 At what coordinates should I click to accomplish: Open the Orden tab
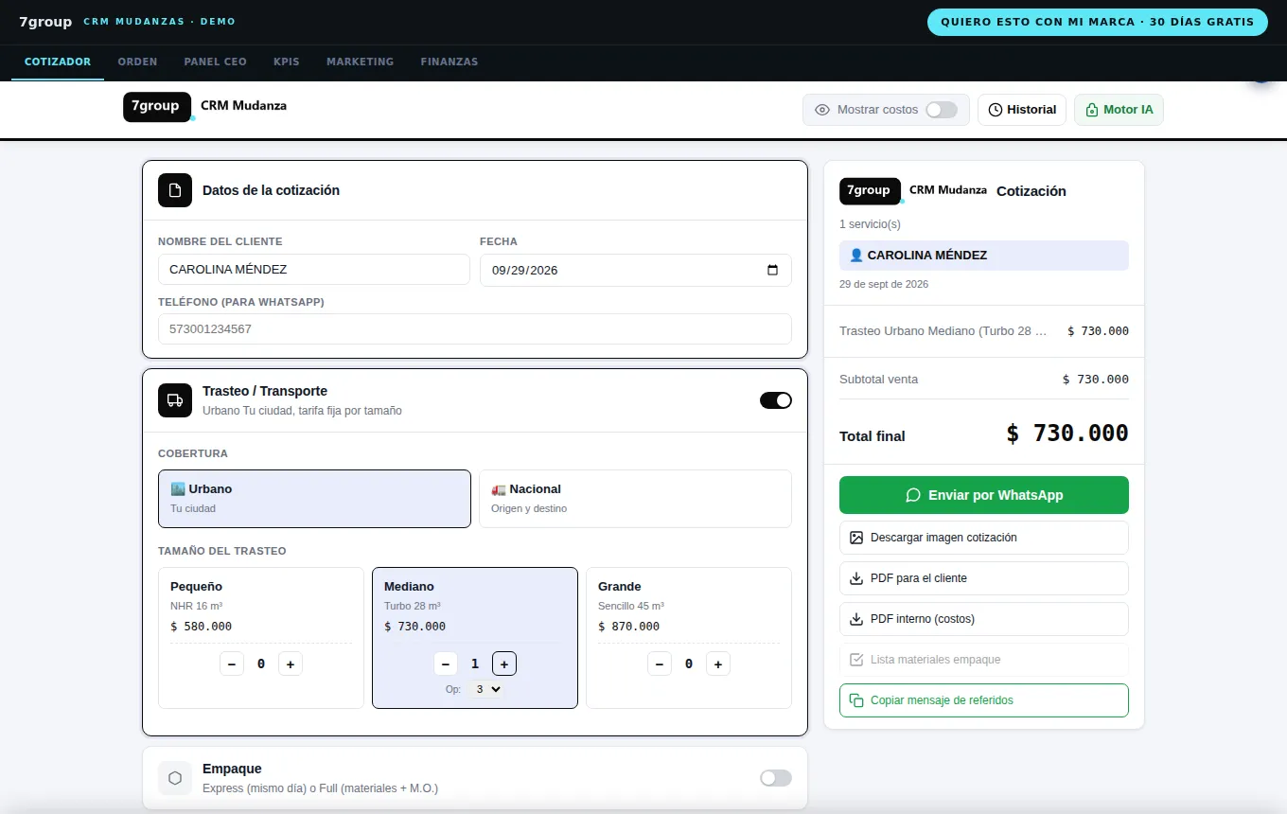(137, 62)
